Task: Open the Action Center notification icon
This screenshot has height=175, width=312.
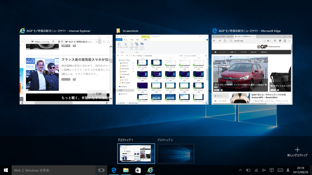Action: point(272,170)
